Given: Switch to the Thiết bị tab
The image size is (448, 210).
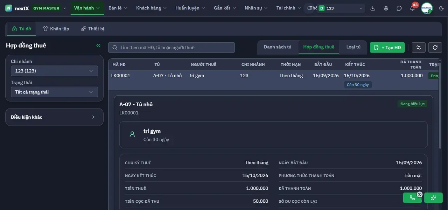Looking at the screenshot, I should coord(93,29).
